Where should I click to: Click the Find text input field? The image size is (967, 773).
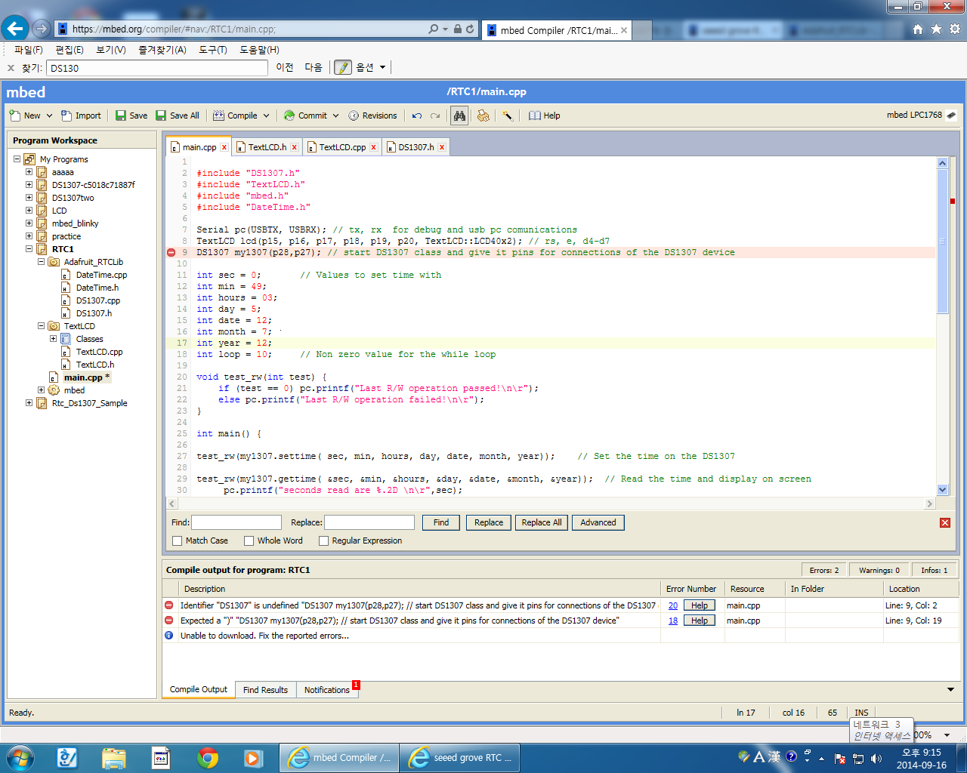[x=236, y=522]
